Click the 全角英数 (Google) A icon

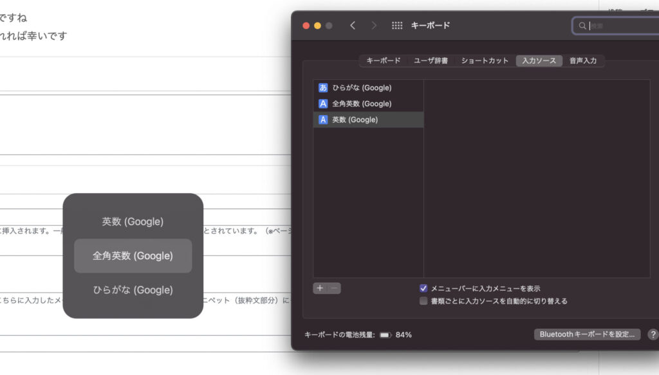click(323, 104)
